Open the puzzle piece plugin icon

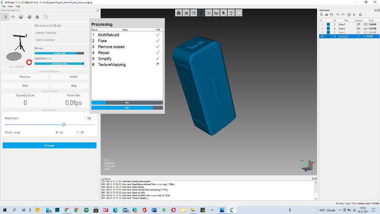37,17
